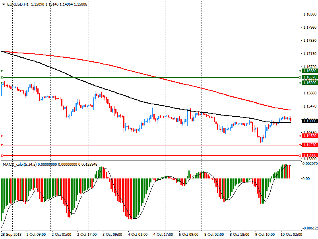
Task: Click the green 1.16580 resistance price label
Action: click(x=309, y=71)
